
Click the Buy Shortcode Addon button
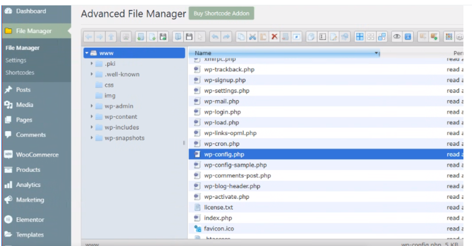[x=221, y=14]
